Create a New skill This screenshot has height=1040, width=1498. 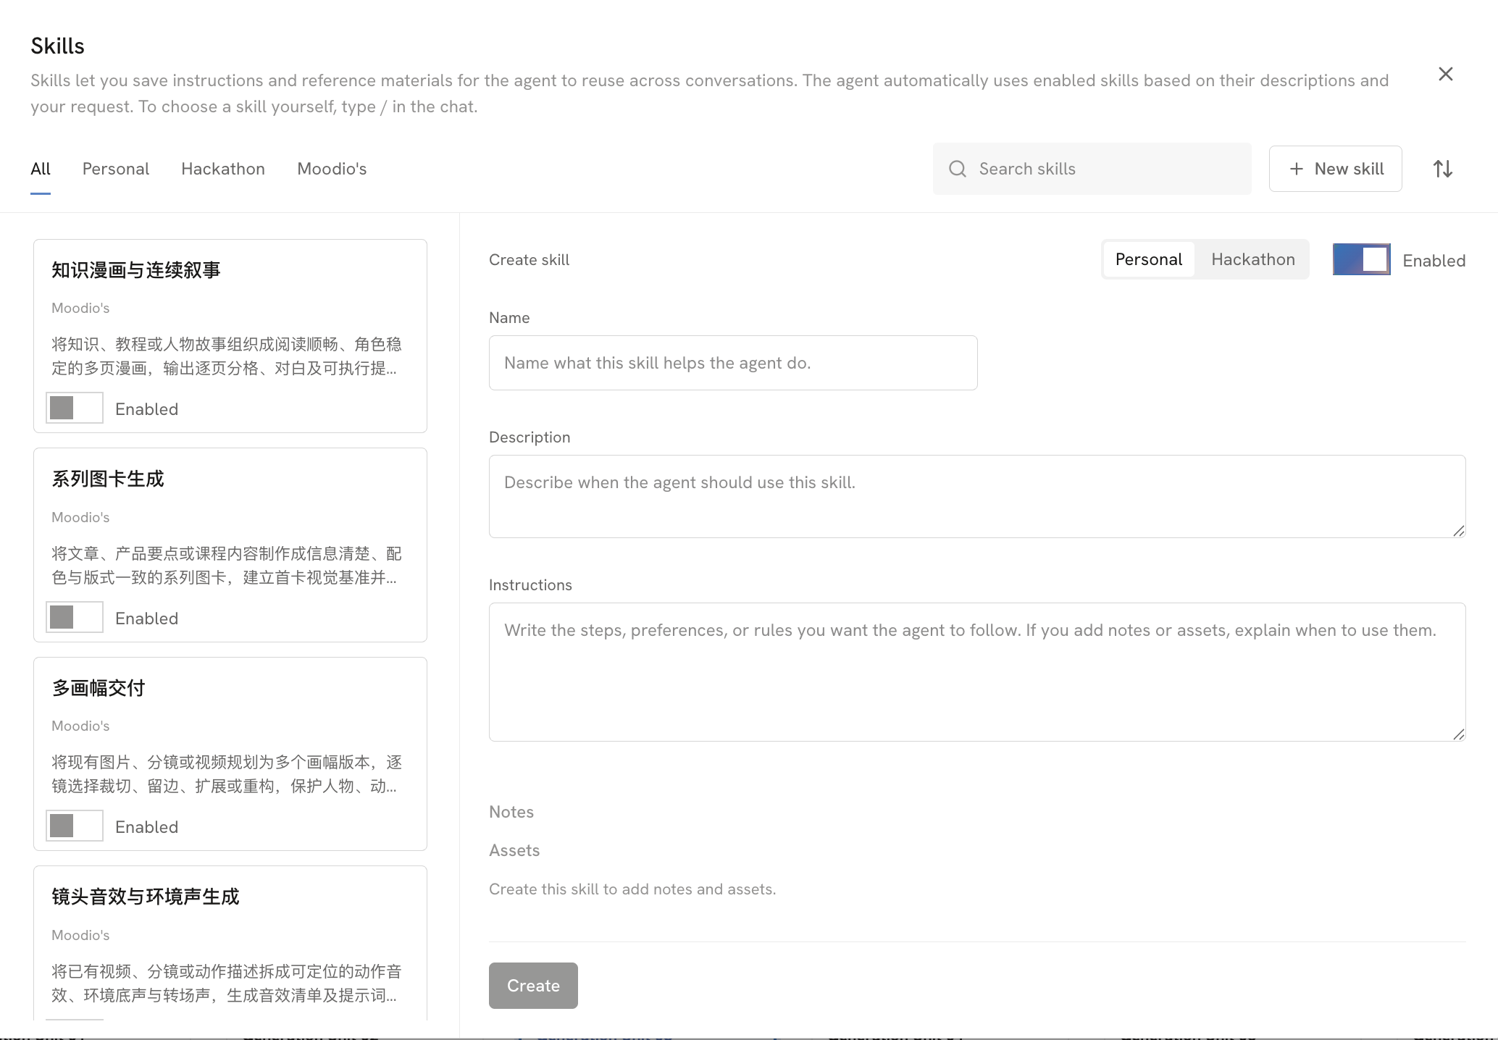pyautogui.click(x=1335, y=169)
